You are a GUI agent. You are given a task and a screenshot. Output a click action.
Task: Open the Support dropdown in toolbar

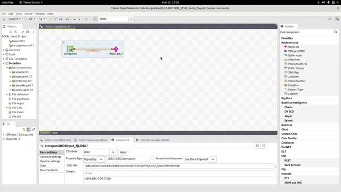tap(14, 19)
